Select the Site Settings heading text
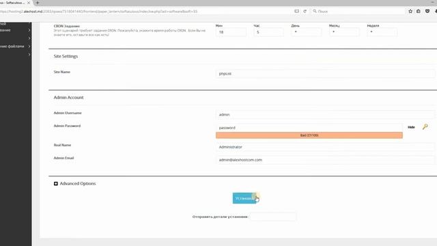 tap(66, 56)
